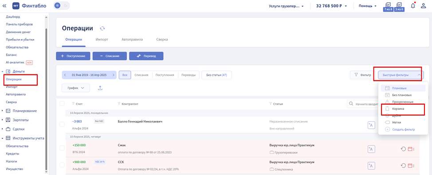Click repeat arrow icon in ССК row
The height and width of the screenshot is (175, 432).
click(403, 166)
